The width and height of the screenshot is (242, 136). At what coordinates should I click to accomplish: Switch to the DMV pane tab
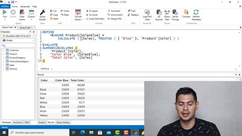click(x=27, y=122)
